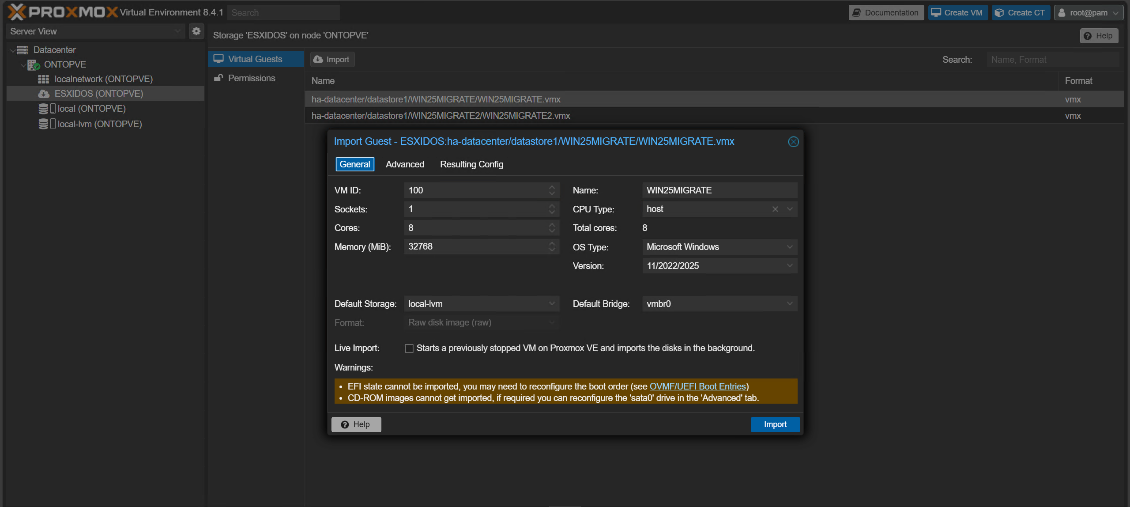1130x507 pixels.
Task: Open local (ONTOPVE) storage
Action: 92,109
